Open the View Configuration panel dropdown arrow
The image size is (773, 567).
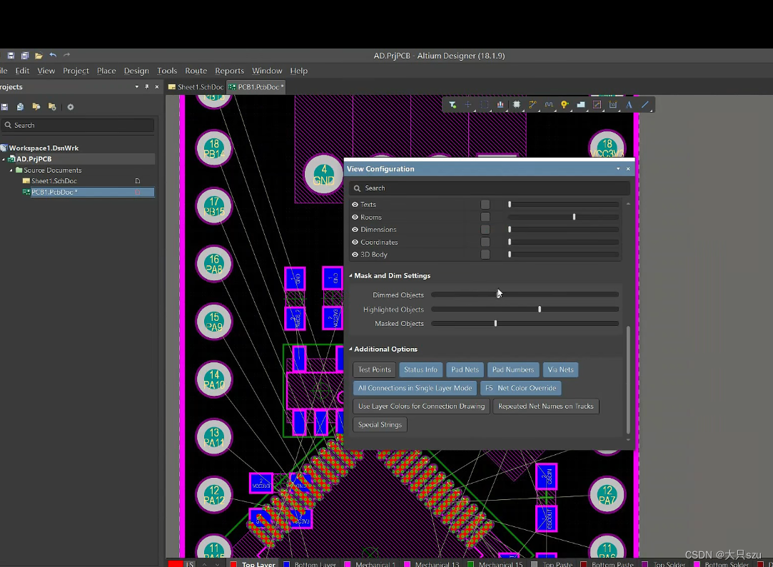point(618,169)
